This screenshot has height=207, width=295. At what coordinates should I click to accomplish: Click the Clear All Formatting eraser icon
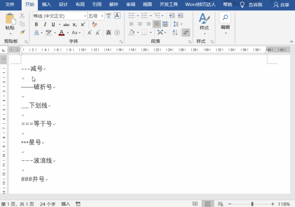click(x=94, y=24)
